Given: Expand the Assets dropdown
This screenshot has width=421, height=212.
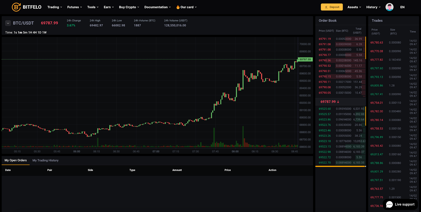Looking at the screenshot, I should click(354, 7).
